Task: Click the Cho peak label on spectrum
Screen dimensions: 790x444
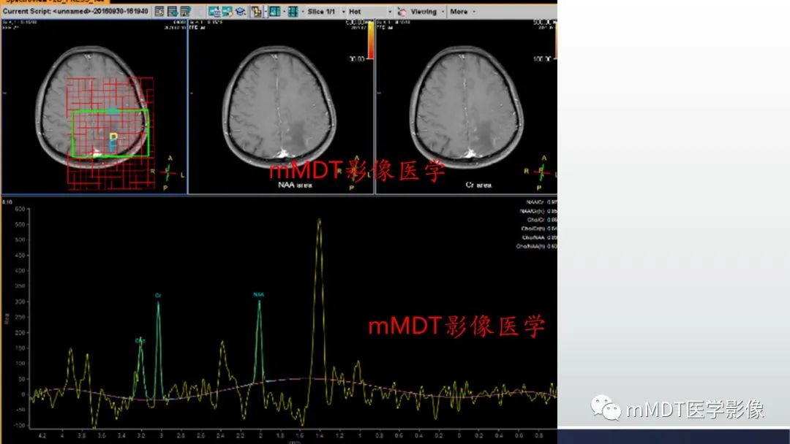Action: pos(140,340)
